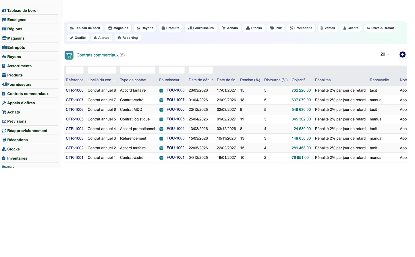Sort by Remise (%) column header
415x257 pixels.
coord(250,80)
